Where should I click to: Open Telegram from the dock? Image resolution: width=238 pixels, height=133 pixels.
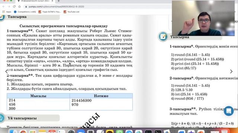tap(129, 132)
